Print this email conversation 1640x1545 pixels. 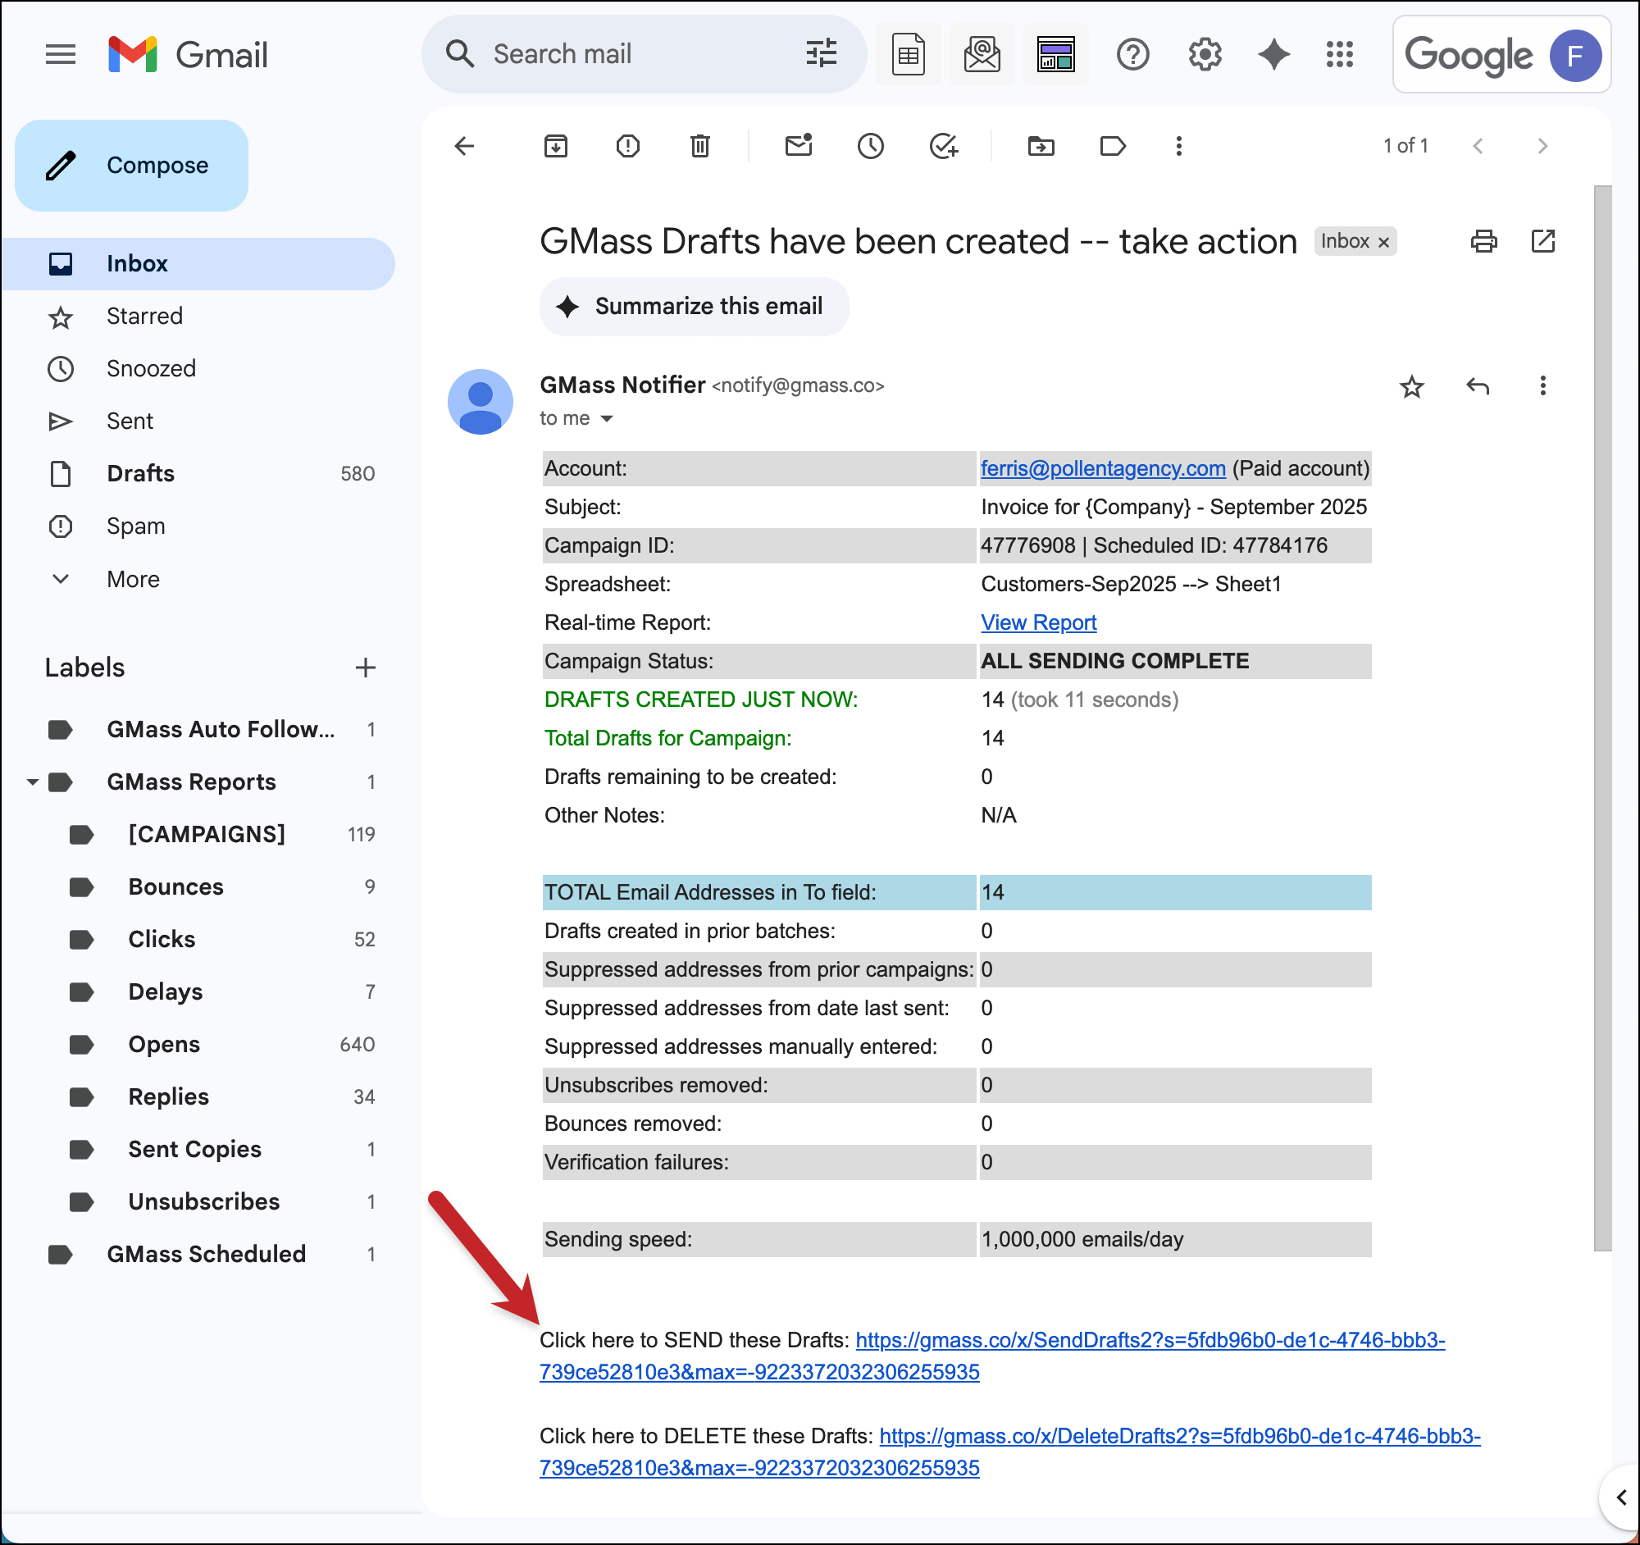pos(1483,241)
